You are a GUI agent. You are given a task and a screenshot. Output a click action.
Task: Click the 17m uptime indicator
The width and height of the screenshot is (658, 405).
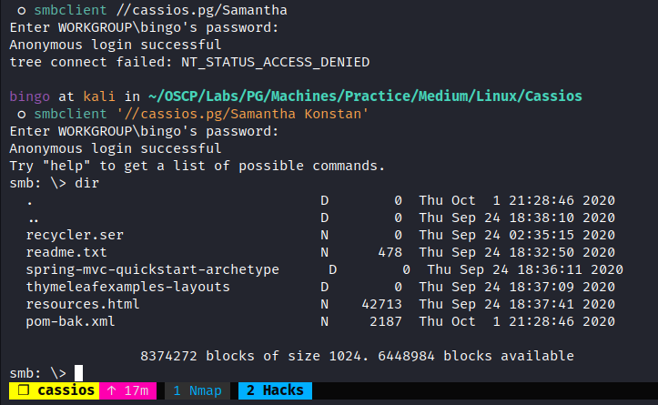(127, 390)
